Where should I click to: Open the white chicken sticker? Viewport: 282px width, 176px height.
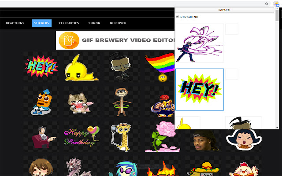click(244, 168)
